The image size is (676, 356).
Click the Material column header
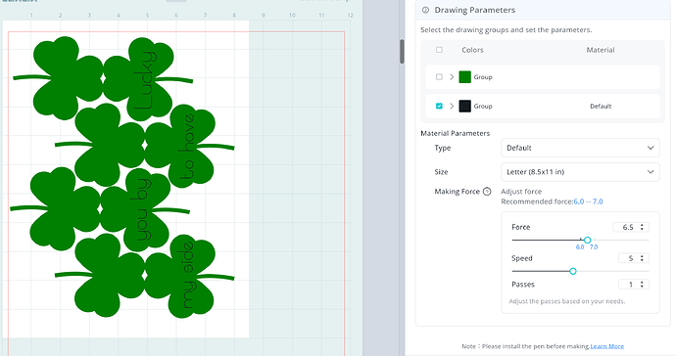[601, 50]
